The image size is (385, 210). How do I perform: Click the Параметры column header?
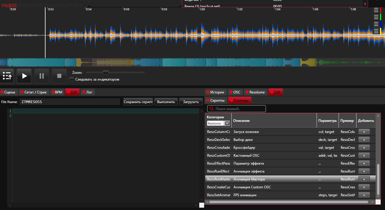click(328, 120)
